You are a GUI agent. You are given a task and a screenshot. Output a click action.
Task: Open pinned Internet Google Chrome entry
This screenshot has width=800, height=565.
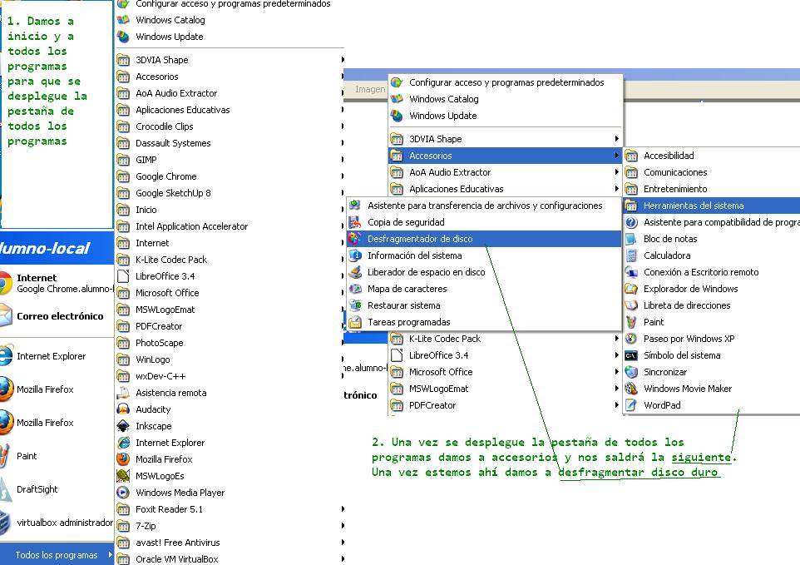pos(57,283)
